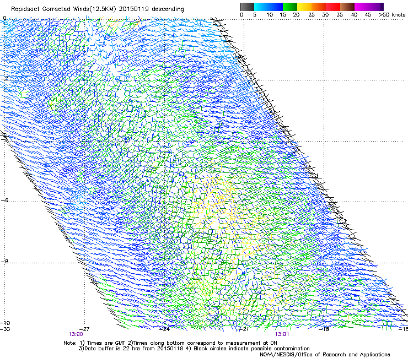Click the latitude label '0' at top left

[4, 18]
